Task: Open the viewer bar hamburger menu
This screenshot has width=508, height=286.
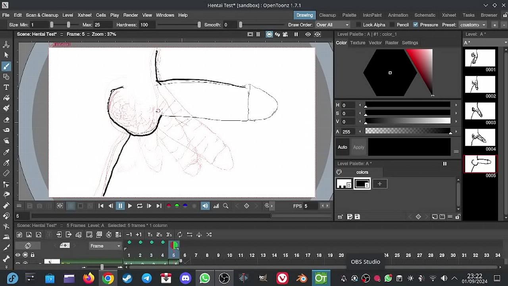Action: [x=19, y=206]
